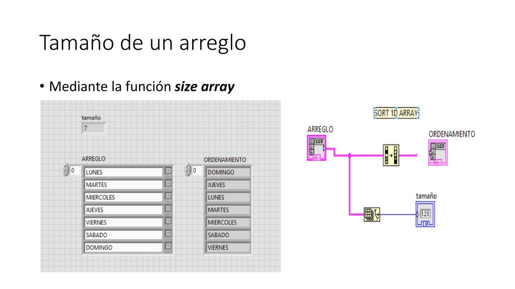Select the blue wire to tamaño terminal
This screenshot has width=515, height=289.
pyautogui.click(x=398, y=215)
